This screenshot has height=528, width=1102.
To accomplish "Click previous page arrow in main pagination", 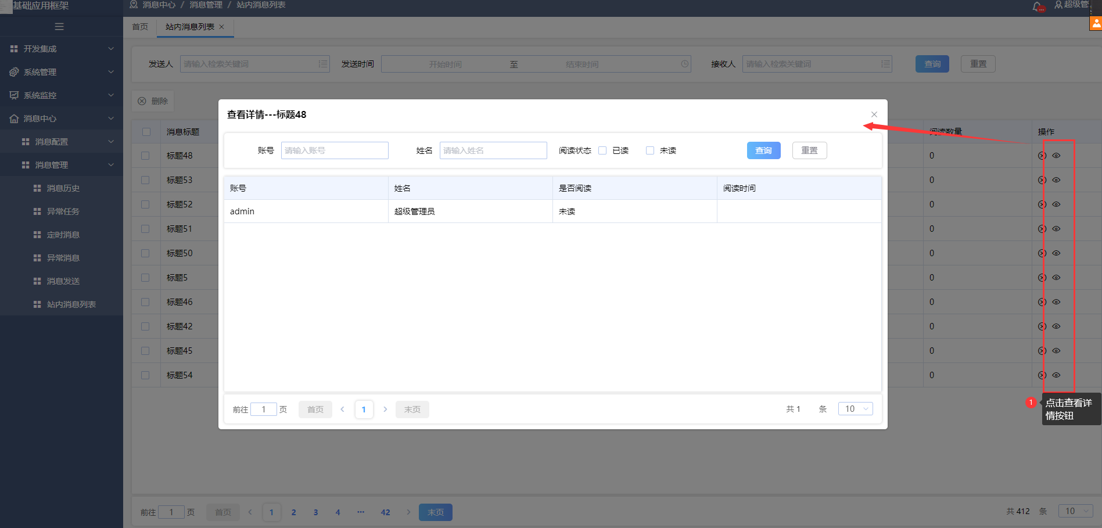I will click(x=250, y=512).
